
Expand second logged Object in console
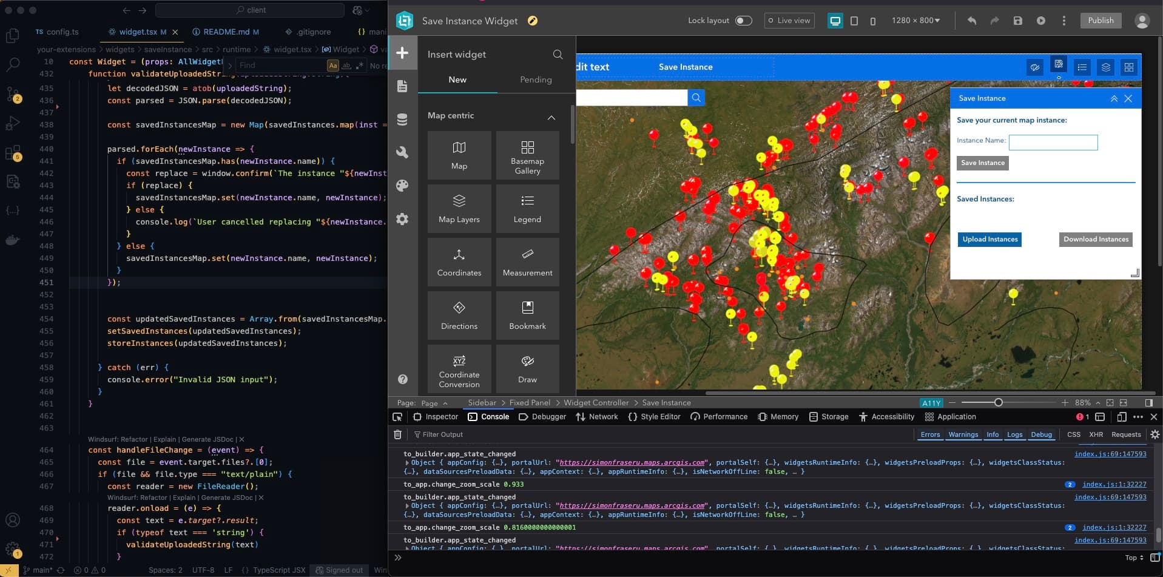(x=407, y=505)
